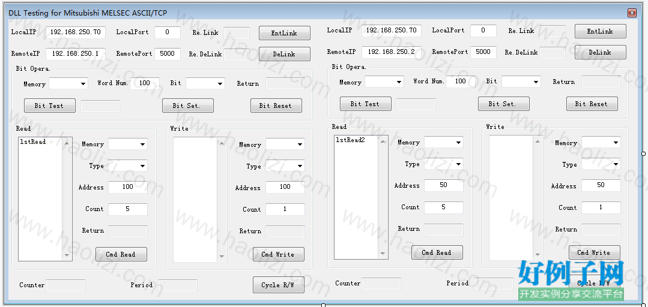Screen dimensions: 648x307
Task: Click left Write Count field 1
Action: 285,209
